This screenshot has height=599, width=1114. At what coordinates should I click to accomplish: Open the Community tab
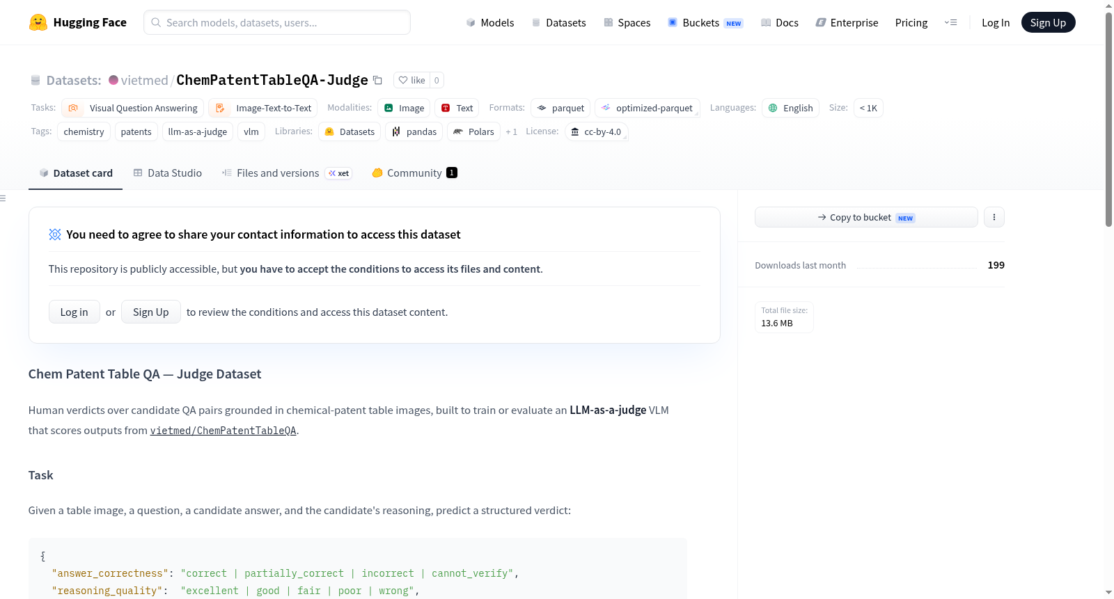(414, 173)
